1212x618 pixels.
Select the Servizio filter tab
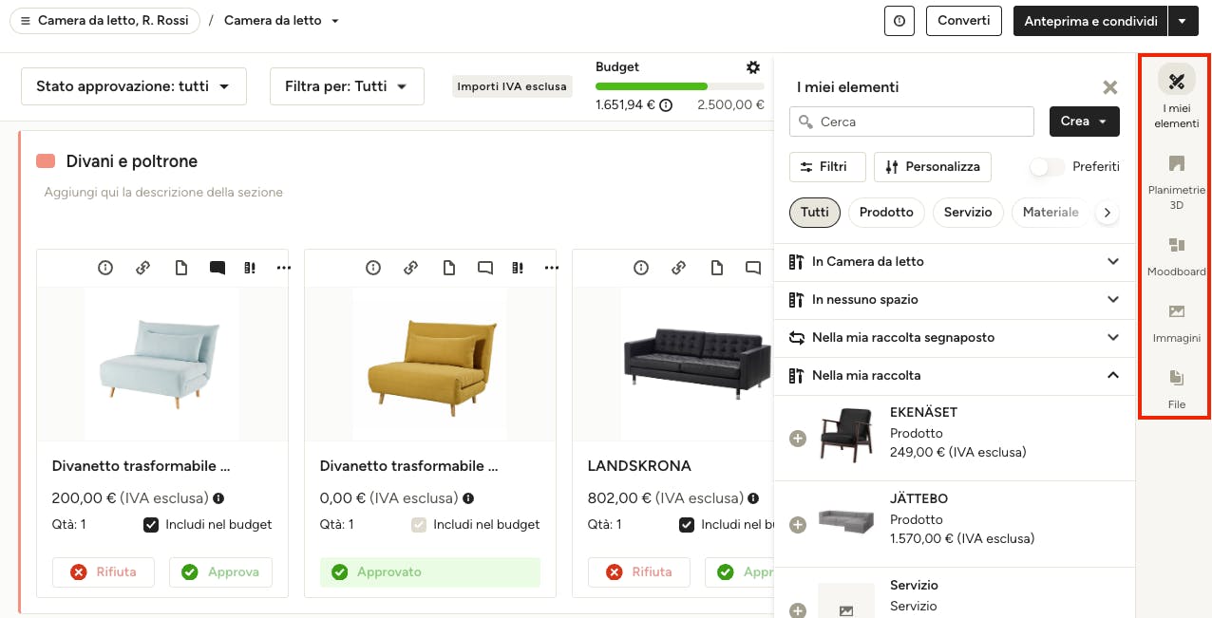point(968,213)
